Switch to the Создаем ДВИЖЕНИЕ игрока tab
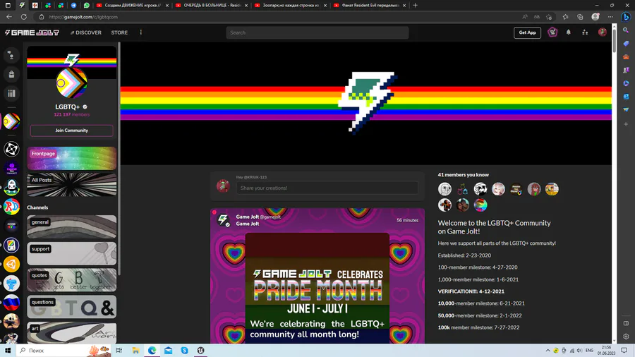This screenshot has width=635, height=357. click(x=132, y=5)
